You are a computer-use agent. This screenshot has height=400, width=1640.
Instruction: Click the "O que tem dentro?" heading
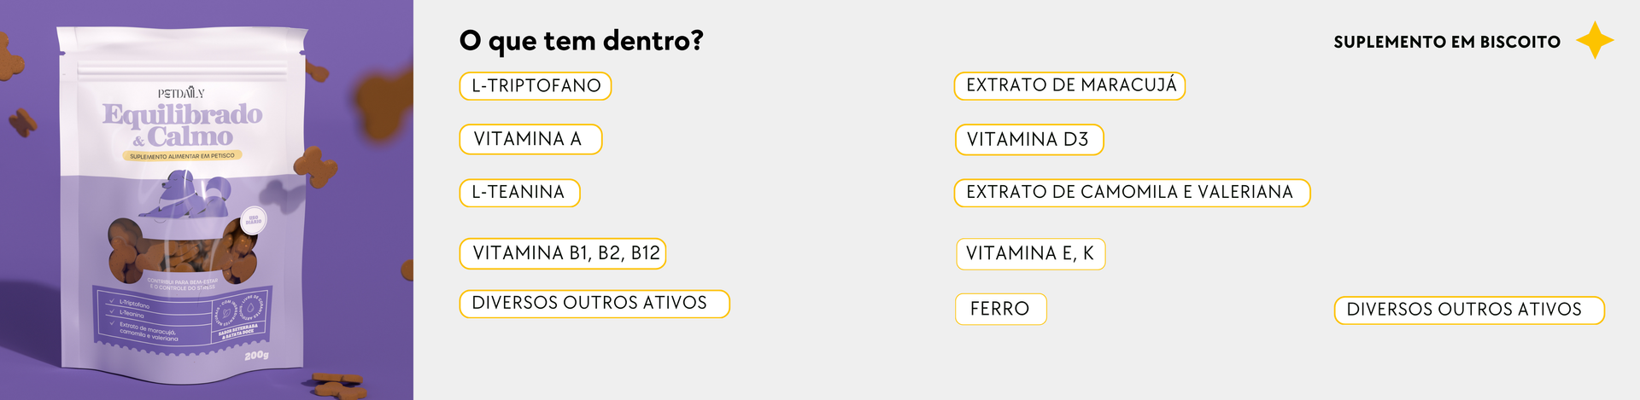(581, 41)
